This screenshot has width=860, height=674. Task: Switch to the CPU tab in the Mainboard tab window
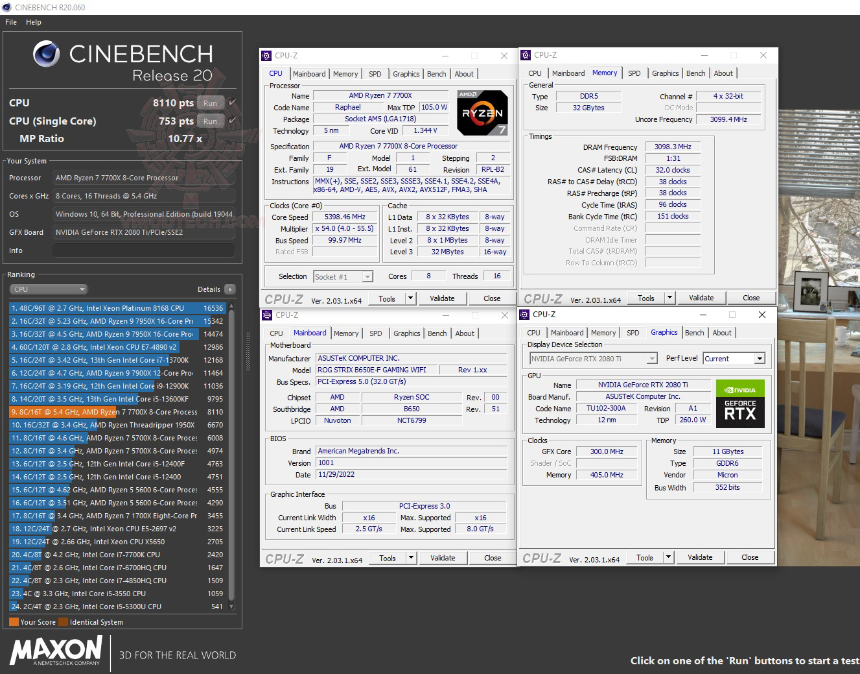(276, 333)
